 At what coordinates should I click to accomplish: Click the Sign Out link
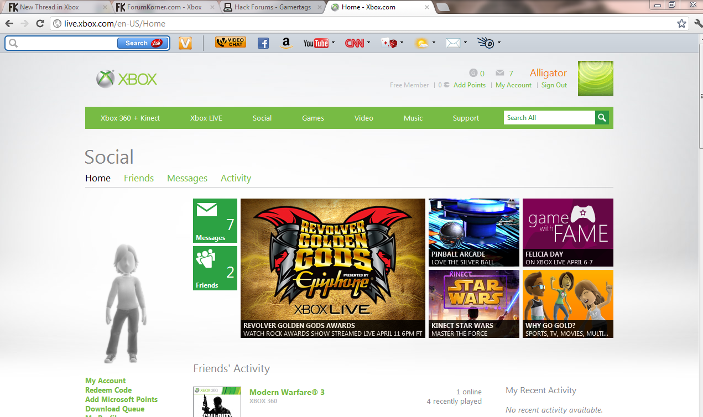pyautogui.click(x=554, y=85)
